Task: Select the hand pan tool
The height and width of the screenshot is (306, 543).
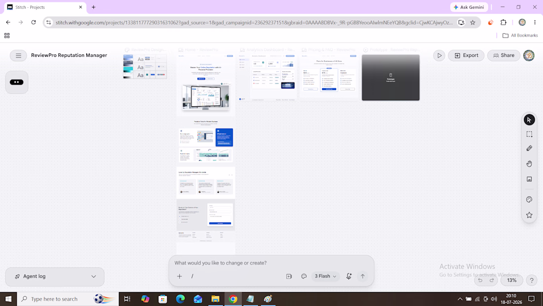Action: [529, 164]
